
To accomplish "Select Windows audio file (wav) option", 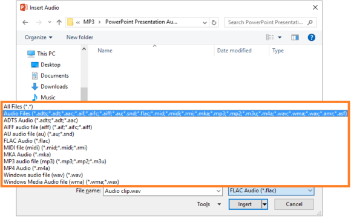I will click(x=43, y=175).
